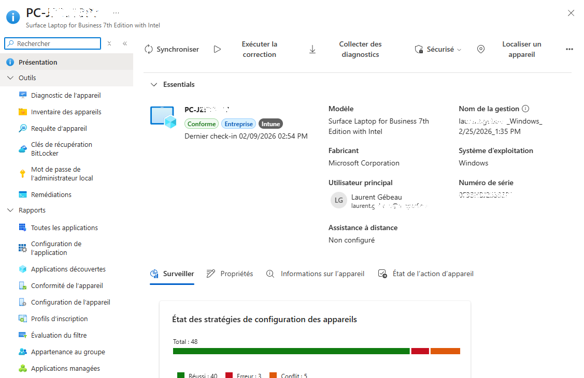This screenshot has width=584, height=378.
Task: Click the Exécuter la correction play icon
Action: coord(217,50)
